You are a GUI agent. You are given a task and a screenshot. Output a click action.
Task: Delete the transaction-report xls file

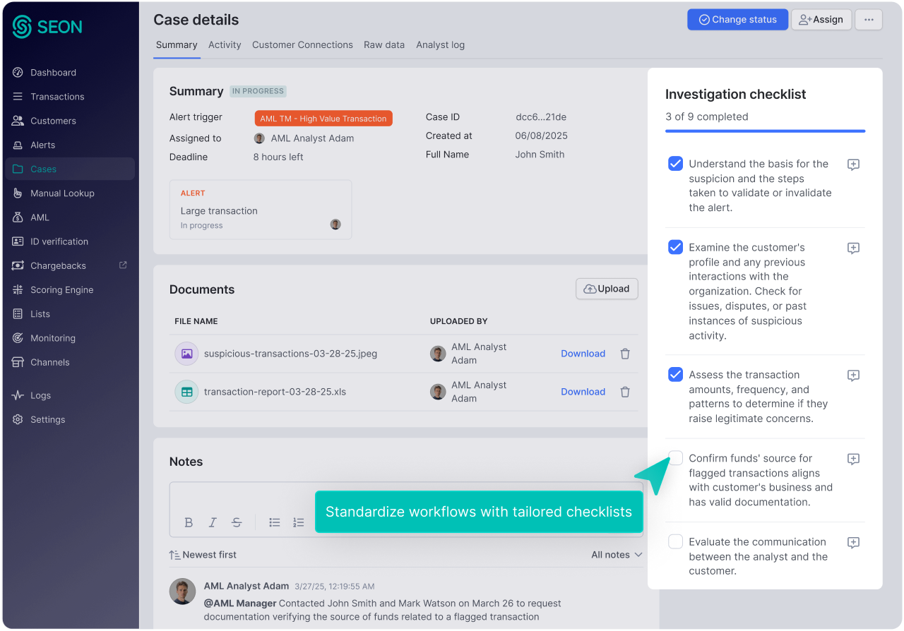point(625,392)
